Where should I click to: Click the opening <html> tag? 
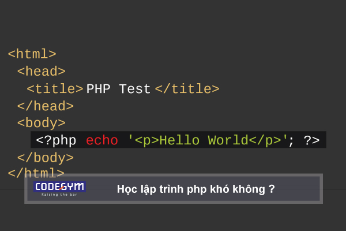(x=32, y=54)
